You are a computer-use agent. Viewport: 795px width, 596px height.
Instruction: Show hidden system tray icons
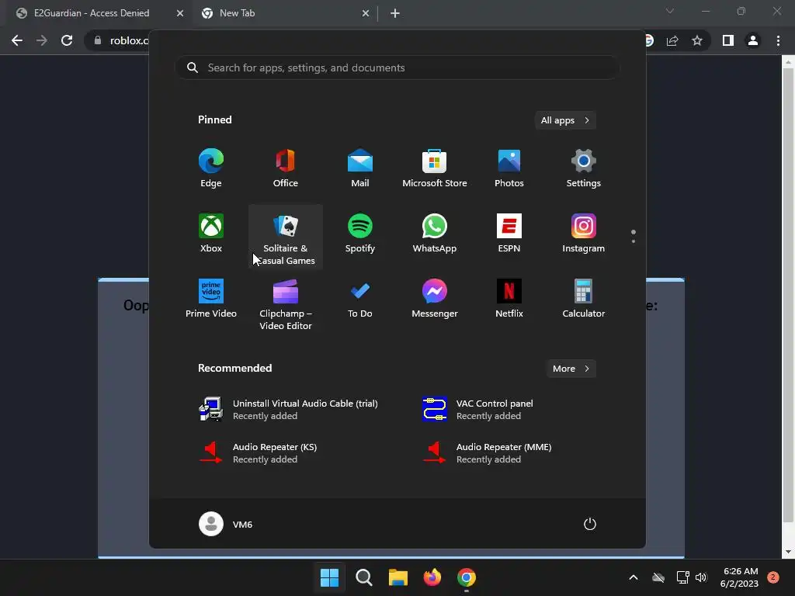pos(634,577)
